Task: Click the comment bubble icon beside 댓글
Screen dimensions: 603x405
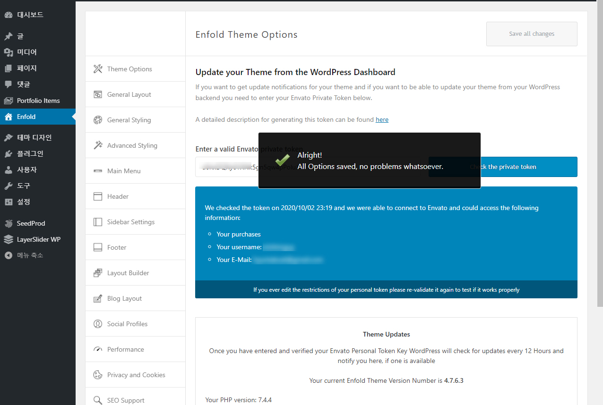Action: tap(9, 84)
